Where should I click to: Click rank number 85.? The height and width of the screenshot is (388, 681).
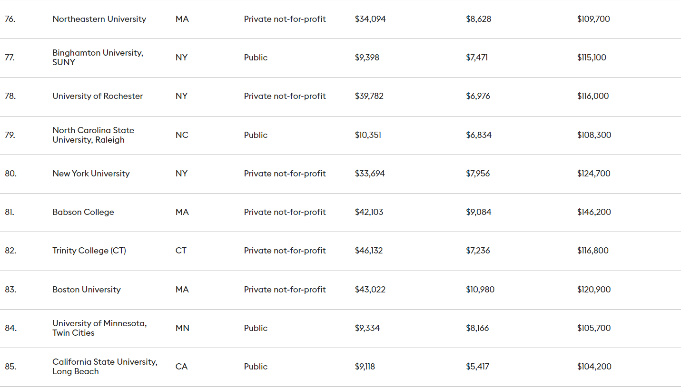[10, 367]
